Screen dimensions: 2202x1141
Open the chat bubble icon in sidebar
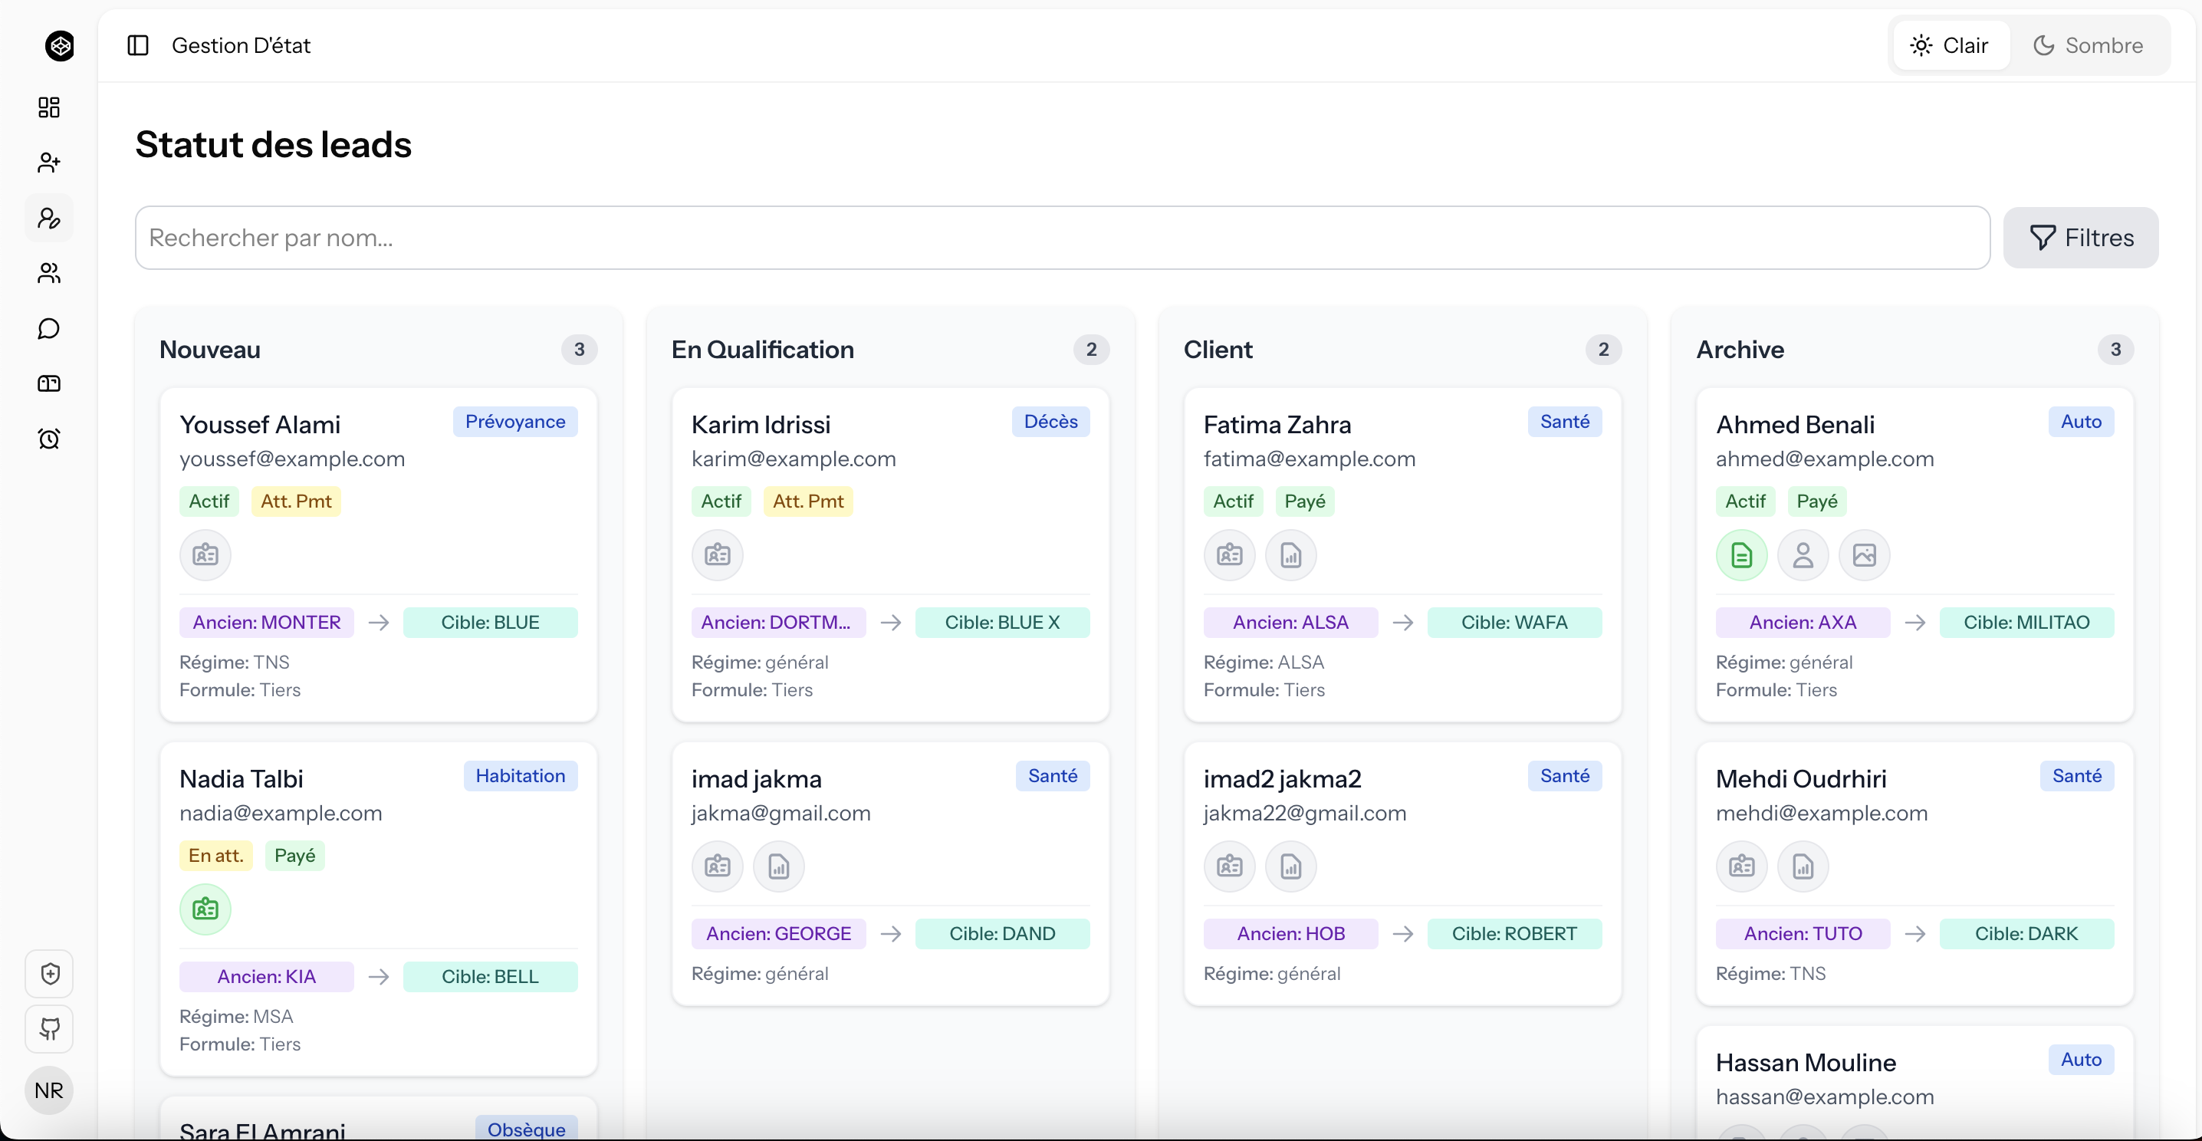point(49,328)
